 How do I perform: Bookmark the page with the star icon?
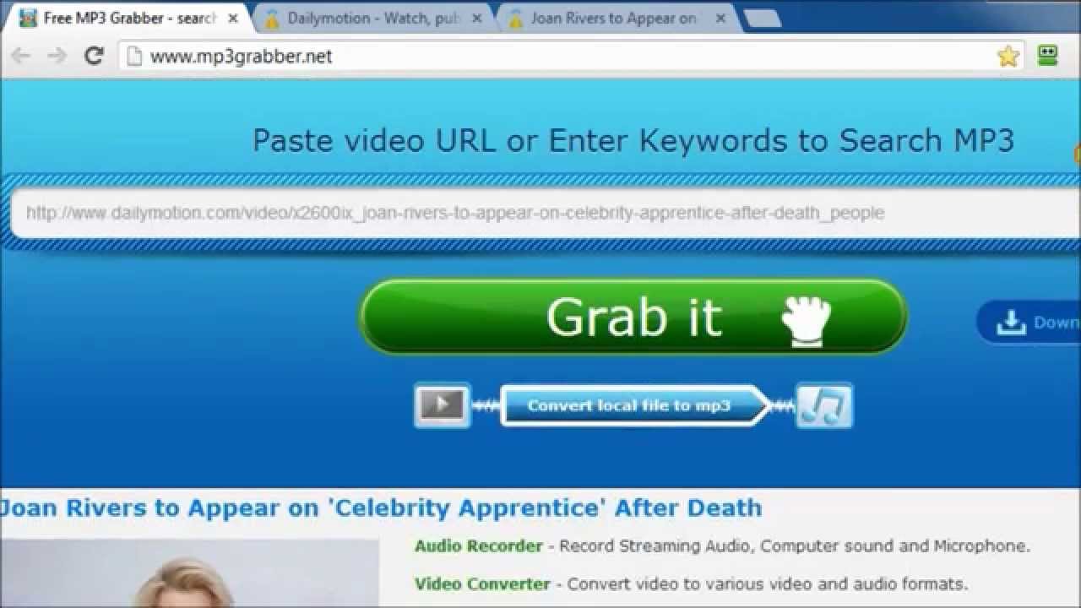click(x=1008, y=56)
